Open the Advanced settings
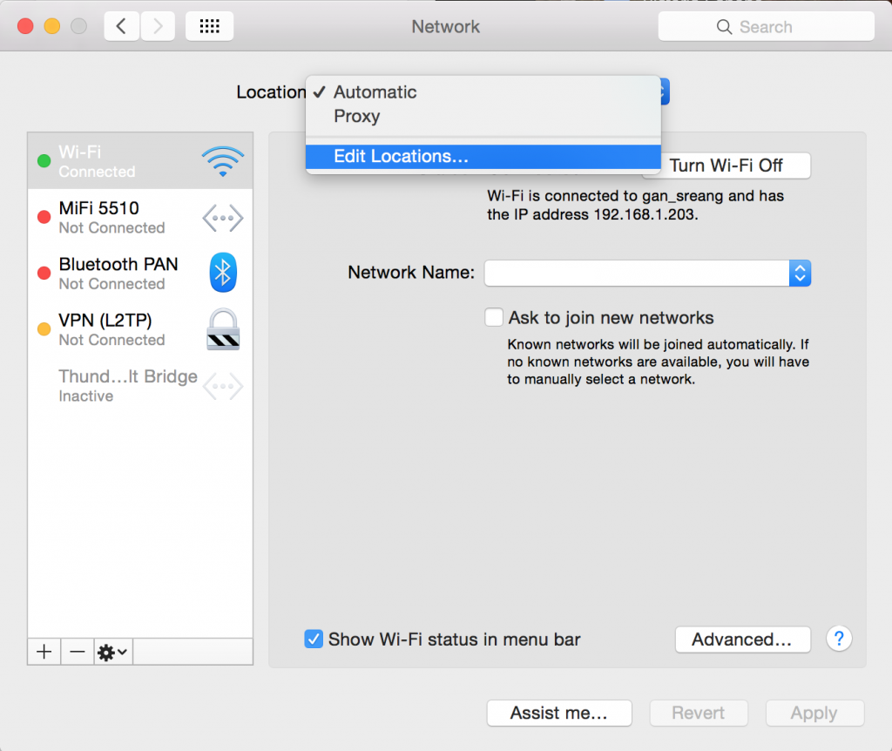The width and height of the screenshot is (892, 751). click(742, 639)
